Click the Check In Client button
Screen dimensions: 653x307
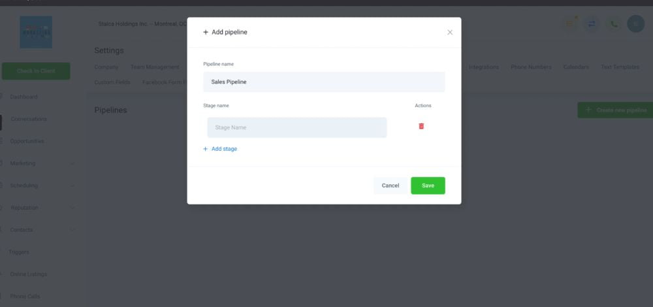point(36,71)
